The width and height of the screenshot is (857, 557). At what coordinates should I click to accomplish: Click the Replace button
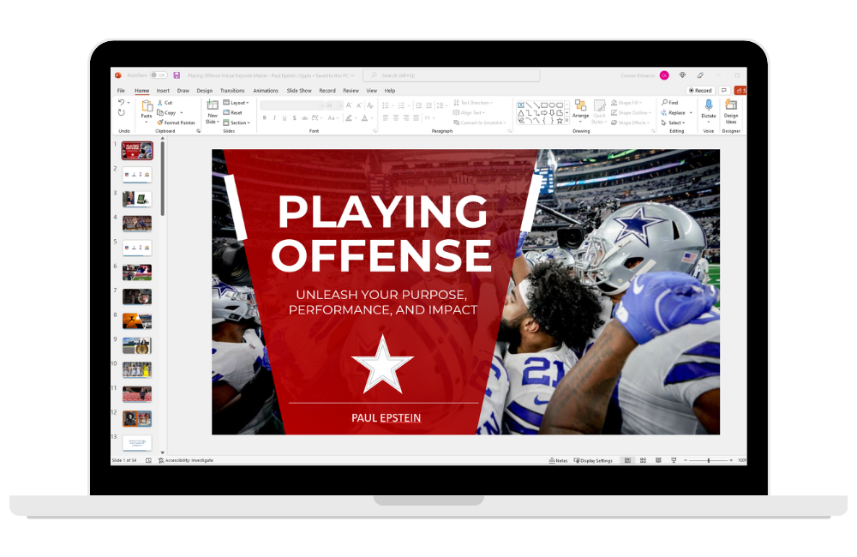tap(677, 112)
